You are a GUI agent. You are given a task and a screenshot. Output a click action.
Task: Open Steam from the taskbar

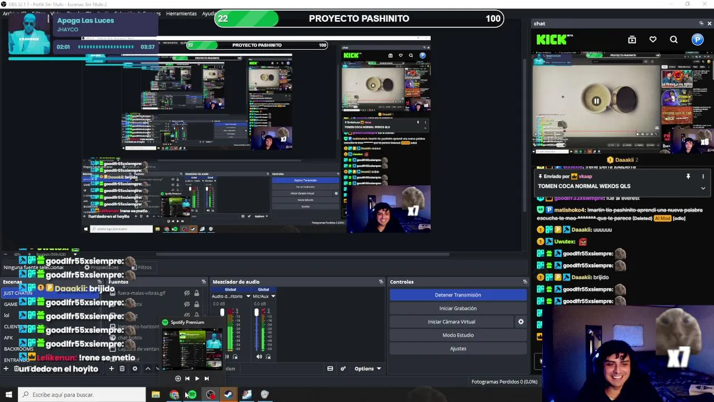(228, 395)
